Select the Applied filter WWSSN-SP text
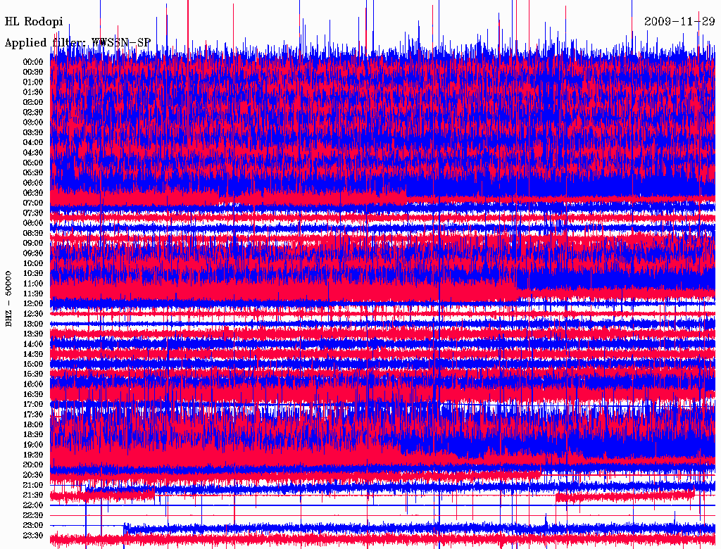 tap(77, 43)
